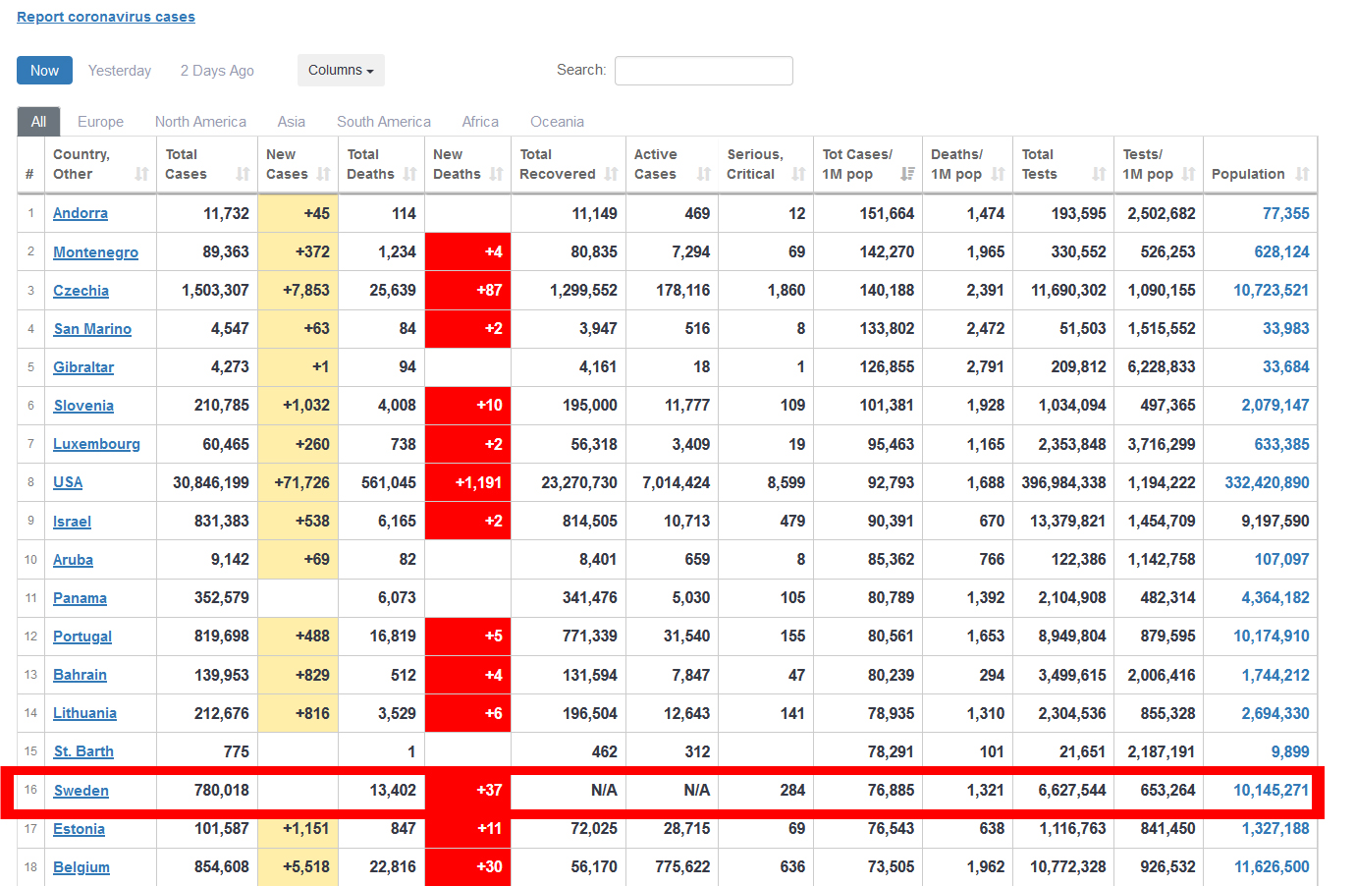Click USA population 332,420,890 link
The width and height of the screenshot is (1356, 886).
click(1267, 482)
